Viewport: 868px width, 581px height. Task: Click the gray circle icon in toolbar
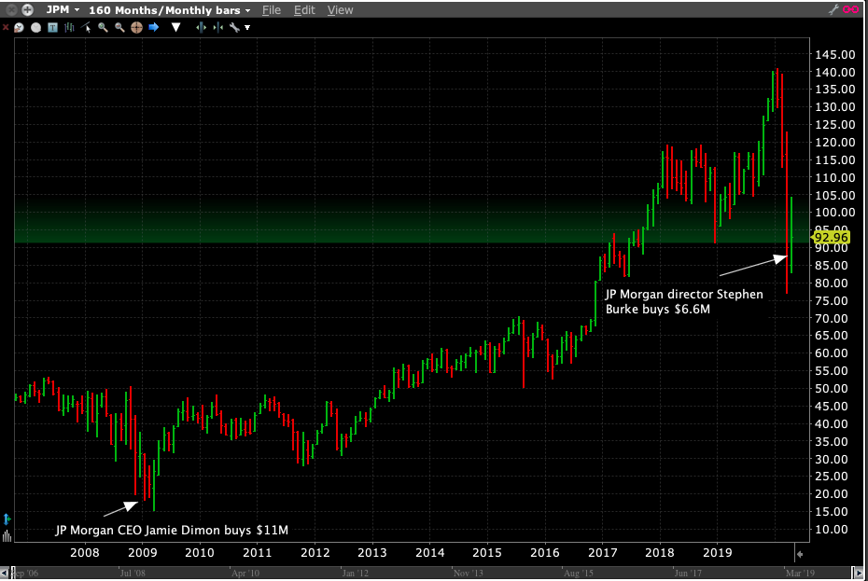coord(36,27)
